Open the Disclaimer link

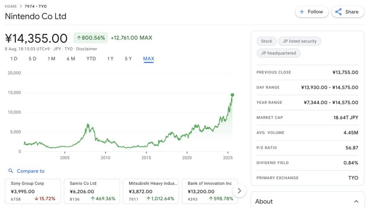pos(86,49)
